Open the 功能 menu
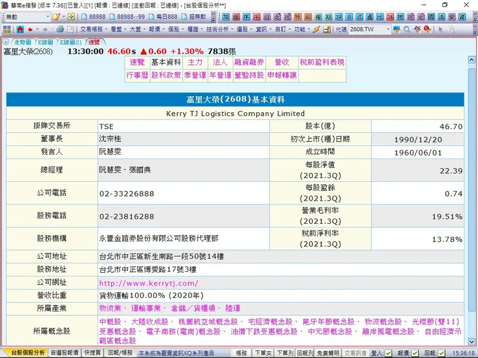Viewport: 478px width, 358px height. coord(302,30)
